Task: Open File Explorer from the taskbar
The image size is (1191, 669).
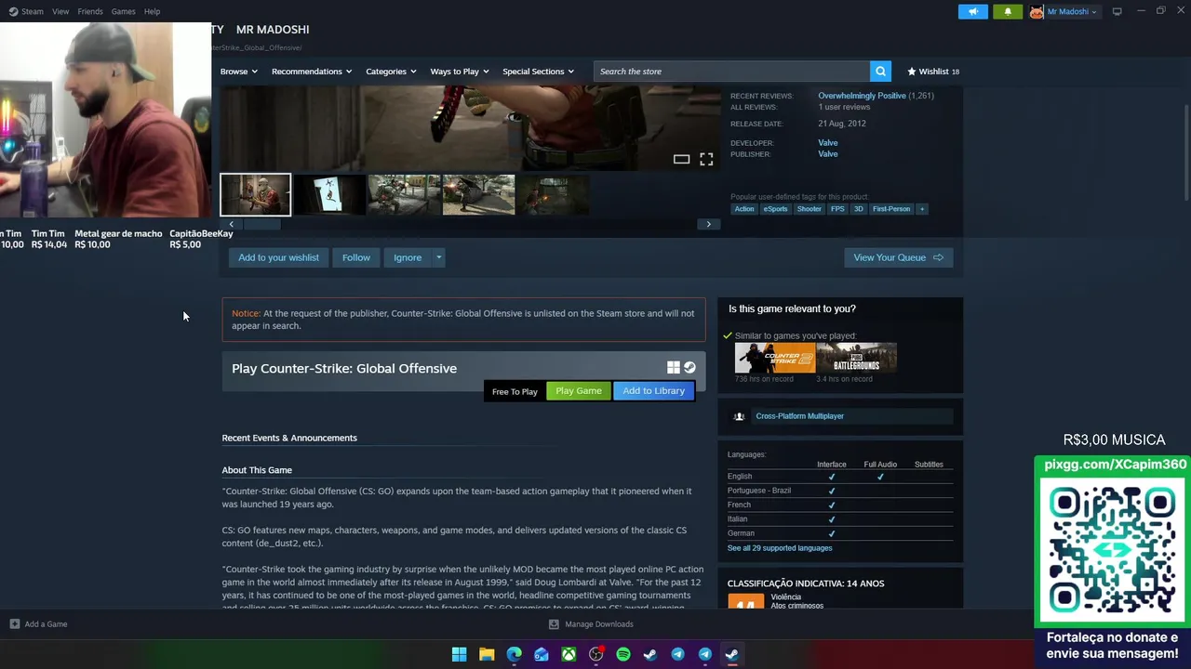Action: point(487,654)
